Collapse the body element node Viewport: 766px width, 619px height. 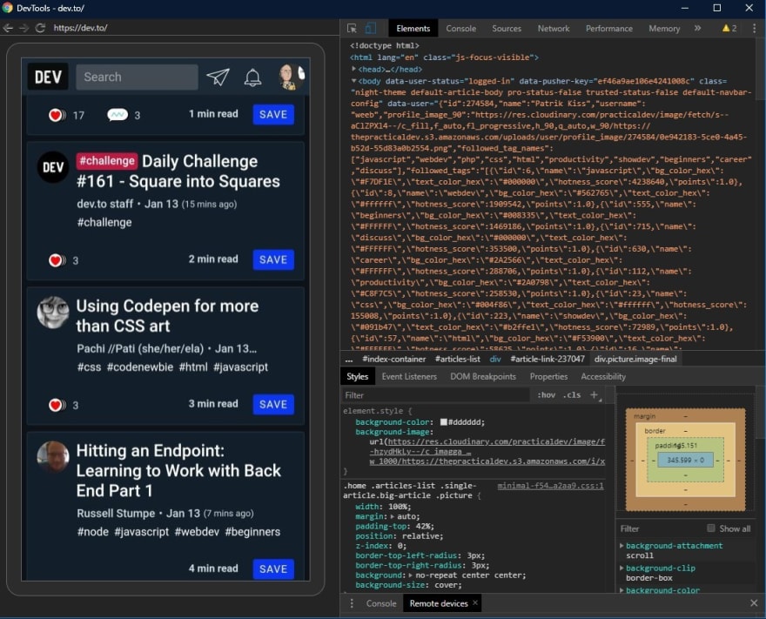[353, 81]
